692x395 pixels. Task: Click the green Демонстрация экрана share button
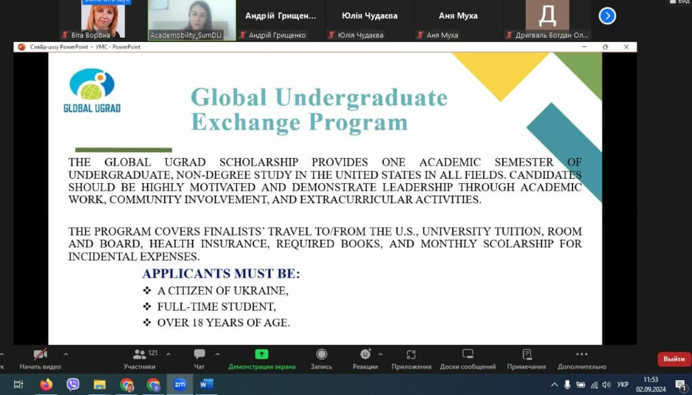click(262, 359)
